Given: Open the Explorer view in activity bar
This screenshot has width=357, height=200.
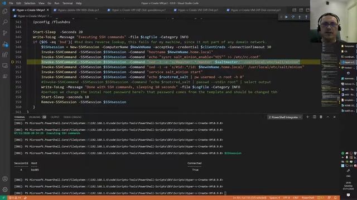Looking at the screenshot, I should [5, 11].
